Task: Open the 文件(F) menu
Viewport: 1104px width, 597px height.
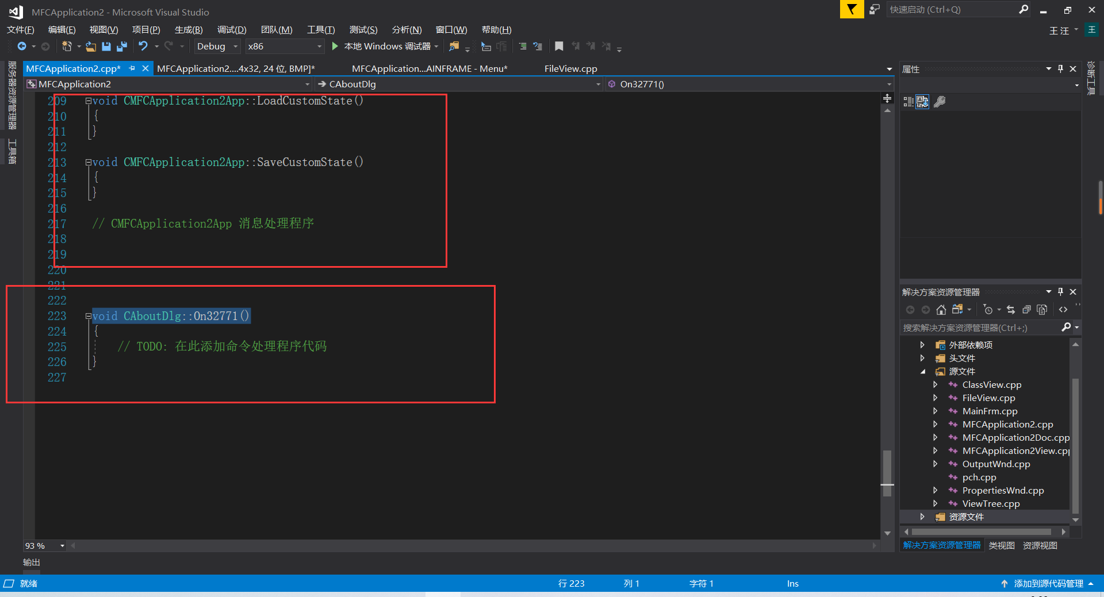Action: coord(21,30)
